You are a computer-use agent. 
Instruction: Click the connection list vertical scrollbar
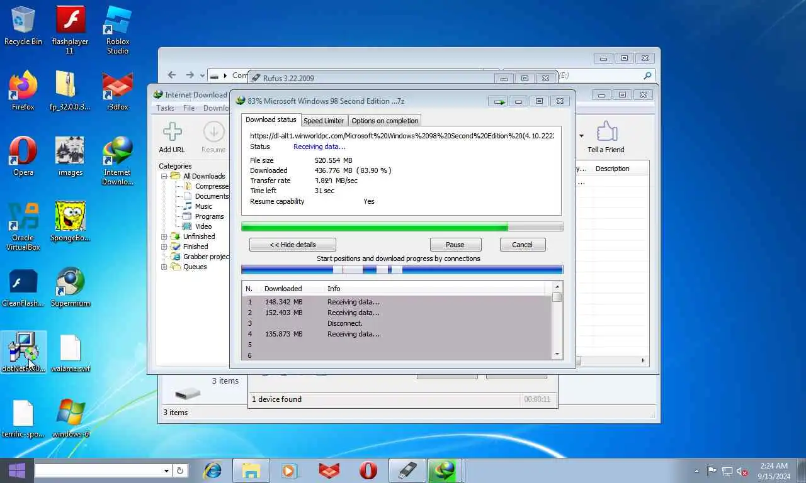click(x=557, y=321)
